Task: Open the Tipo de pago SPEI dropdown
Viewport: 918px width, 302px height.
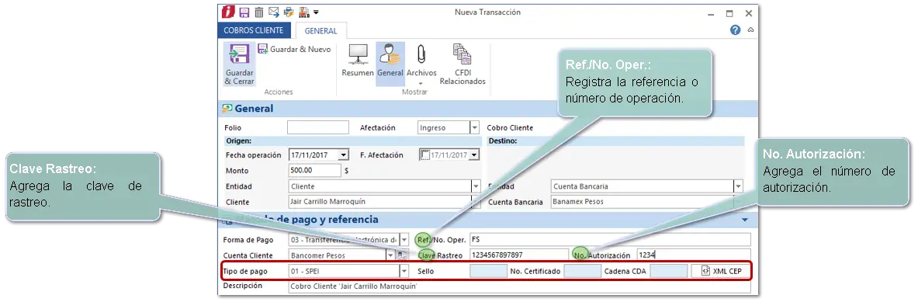Action: click(404, 271)
